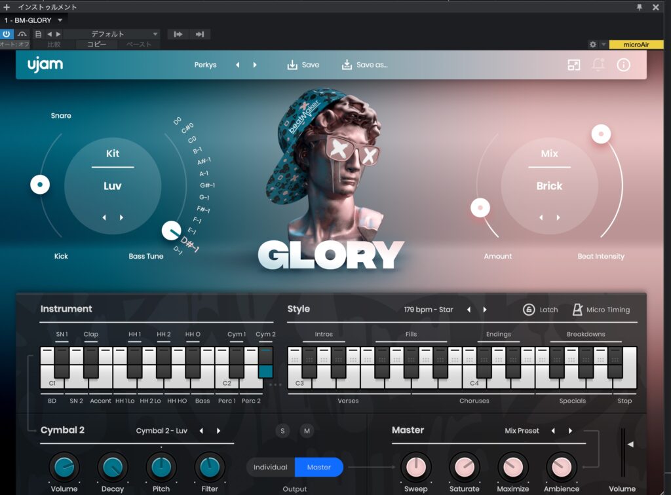Mute Cymbal 2 with the M button
This screenshot has width=671, height=495.
click(x=307, y=431)
